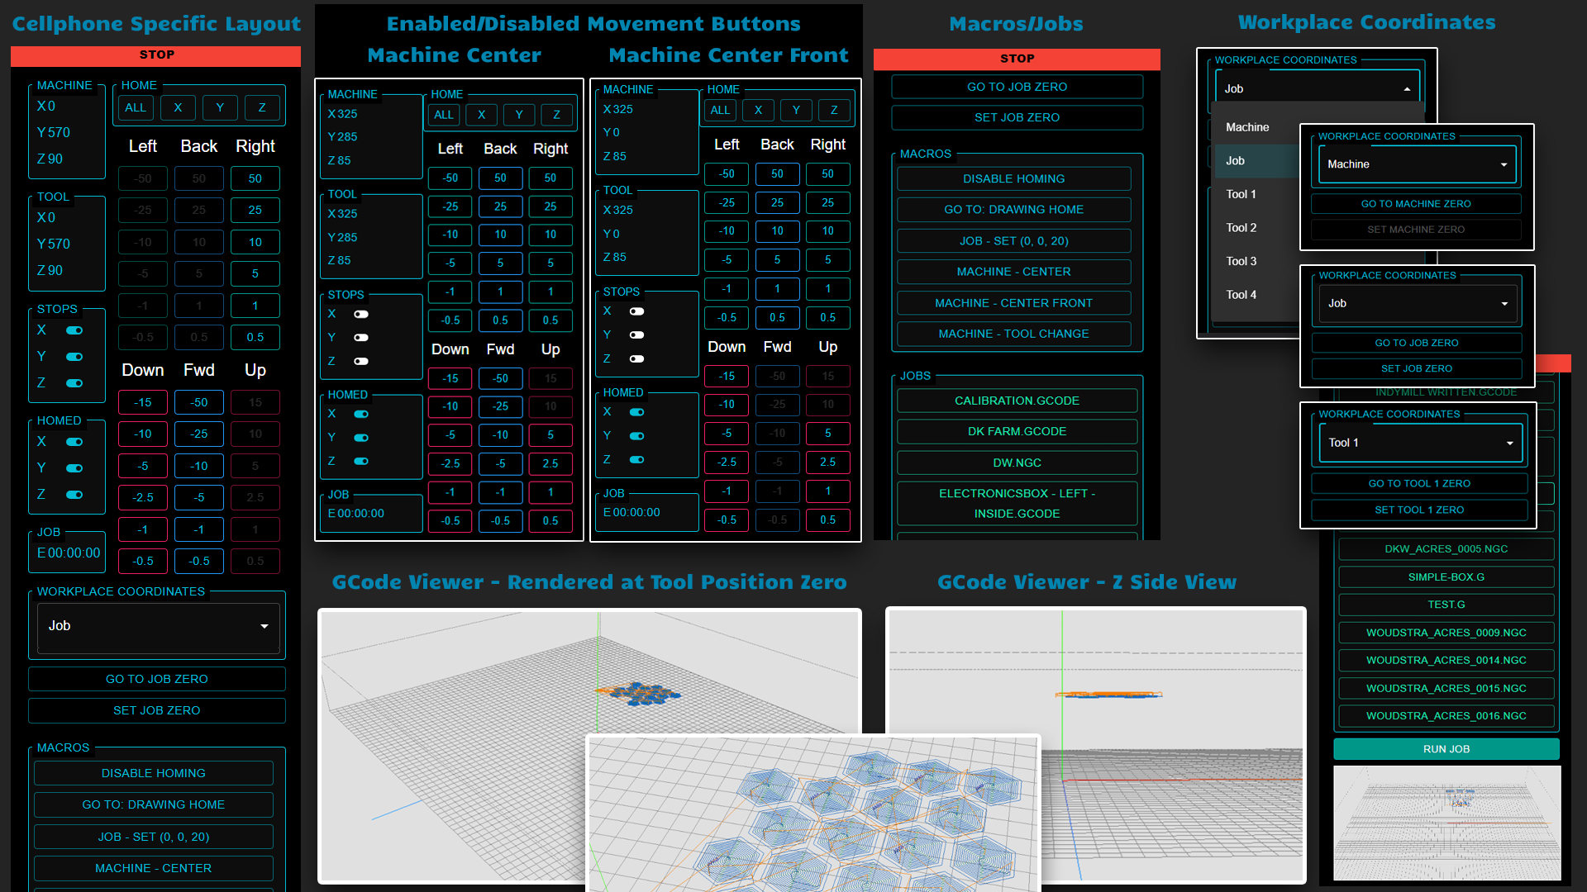Open Machine coordinate system dropdown

[x=1416, y=164]
